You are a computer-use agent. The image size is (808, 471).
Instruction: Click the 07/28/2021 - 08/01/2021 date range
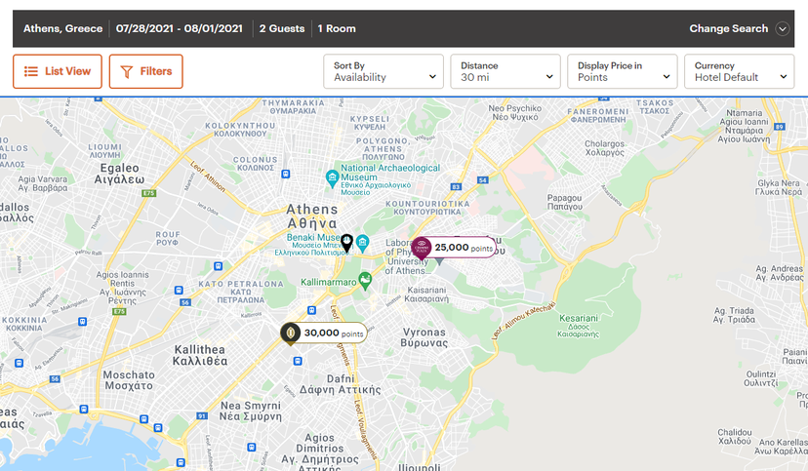179,29
